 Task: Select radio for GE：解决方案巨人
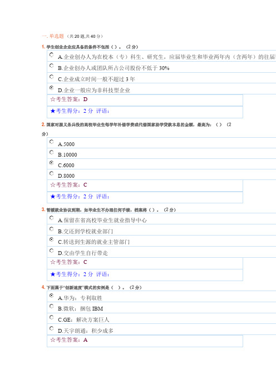click(52, 317)
